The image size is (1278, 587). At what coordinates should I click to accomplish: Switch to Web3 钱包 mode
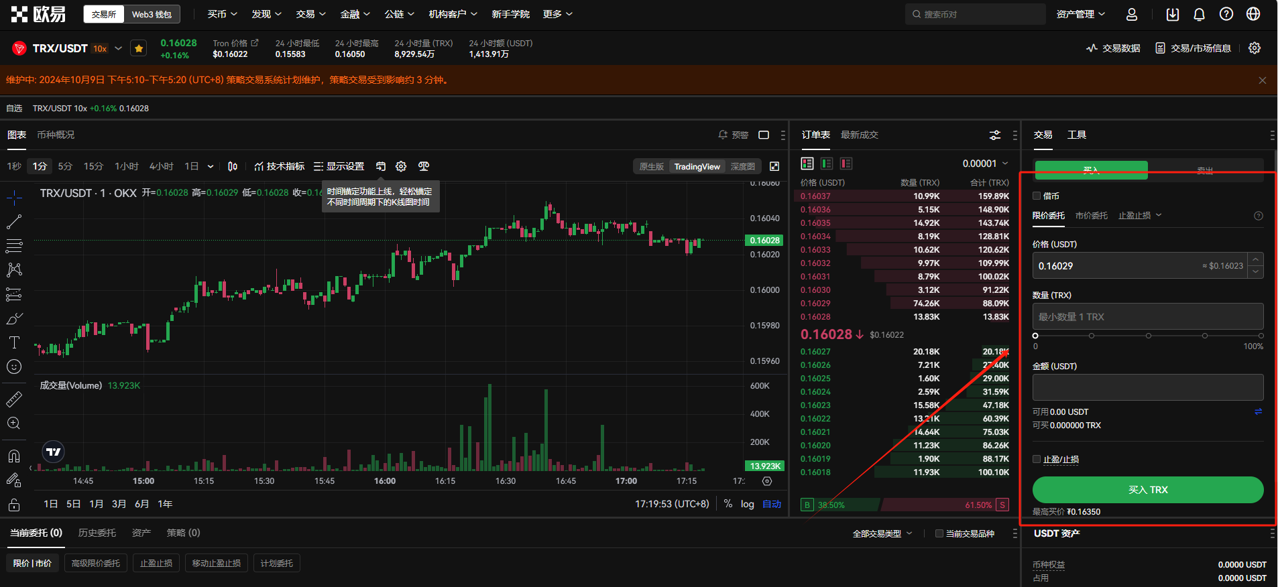coord(152,14)
